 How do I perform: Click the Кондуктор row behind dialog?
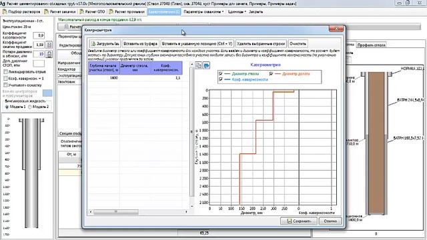[69, 69]
